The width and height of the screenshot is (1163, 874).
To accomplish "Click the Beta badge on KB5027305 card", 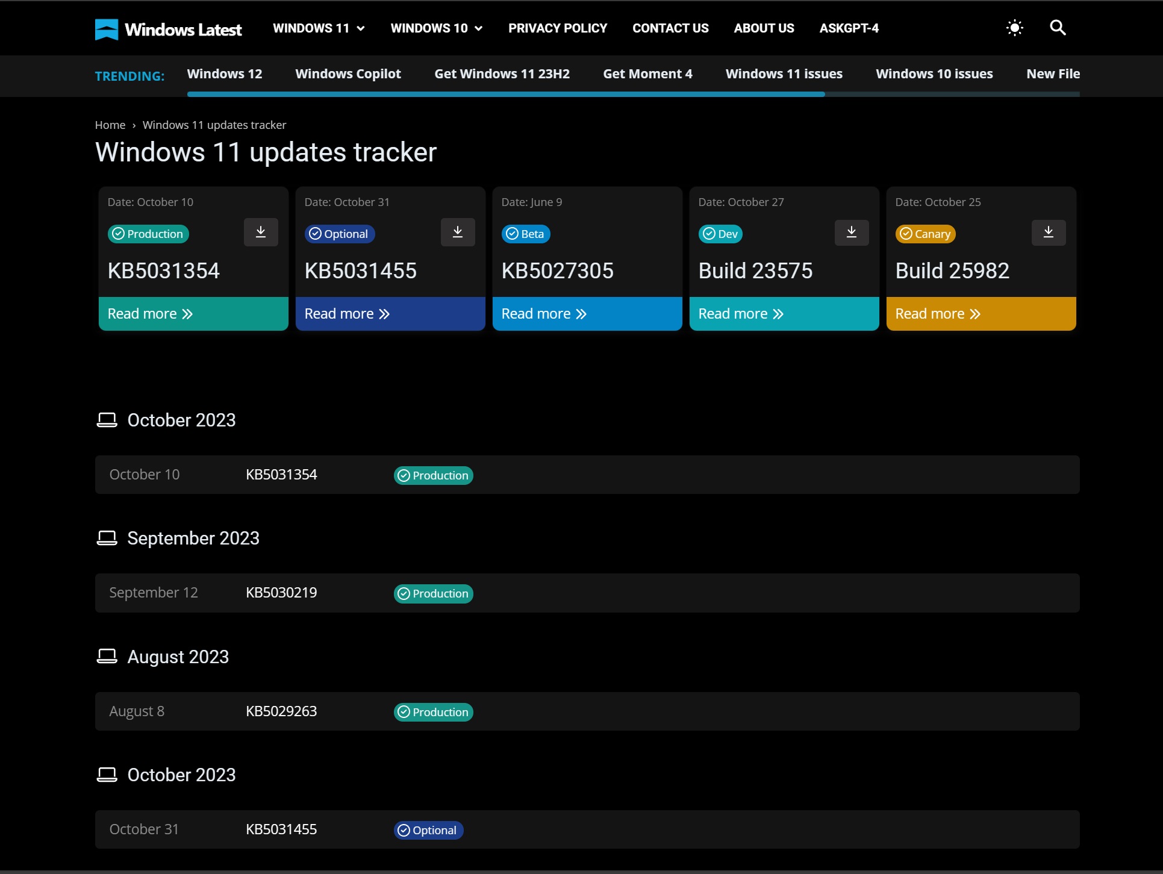I will (x=526, y=234).
